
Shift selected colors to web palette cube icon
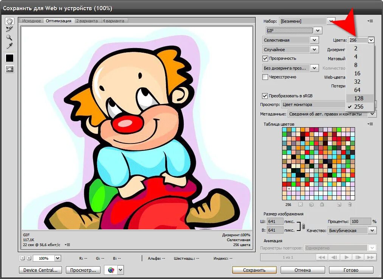[x=311, y=204]
